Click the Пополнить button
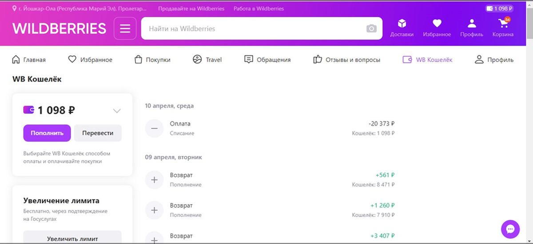Image resolution: width=533 pixels, height=244 pixels. click(47, 133)
